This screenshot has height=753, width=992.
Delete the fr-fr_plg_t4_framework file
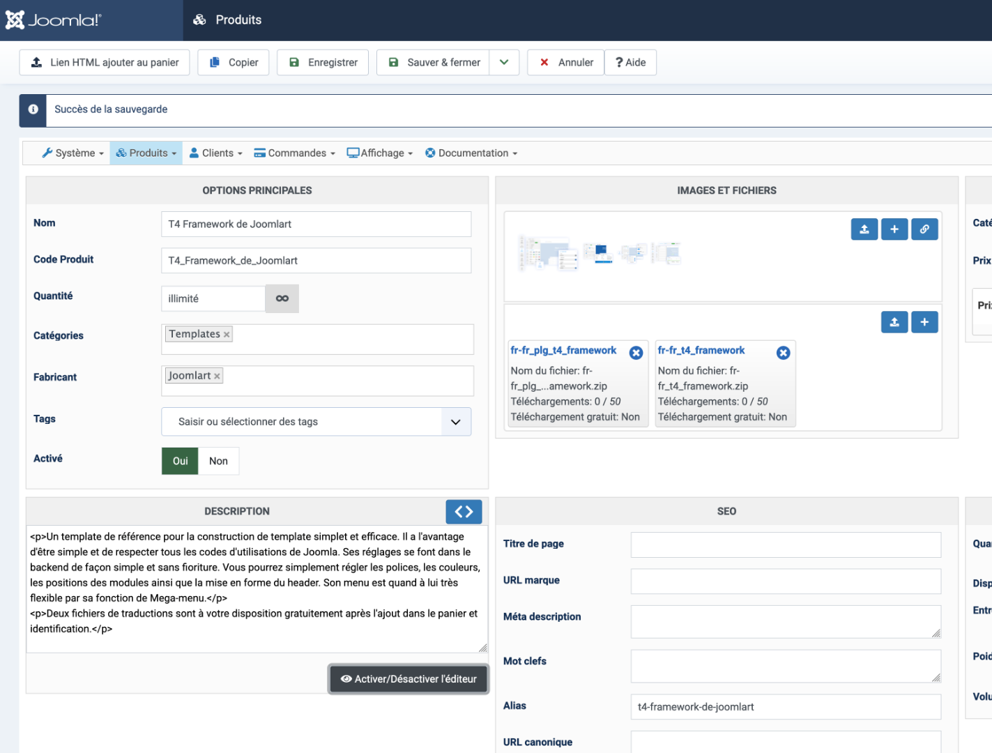pyautogui.click(x=636, y=353)
